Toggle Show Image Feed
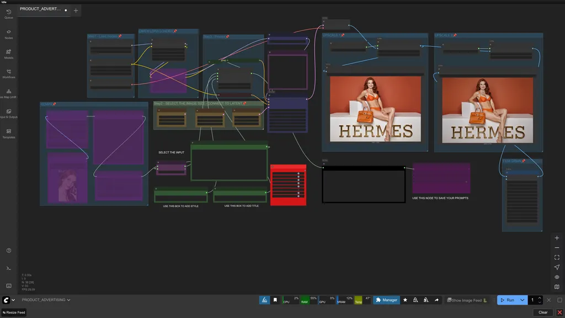565x318 pixels. pyautogui.click(x=467, y=300)
